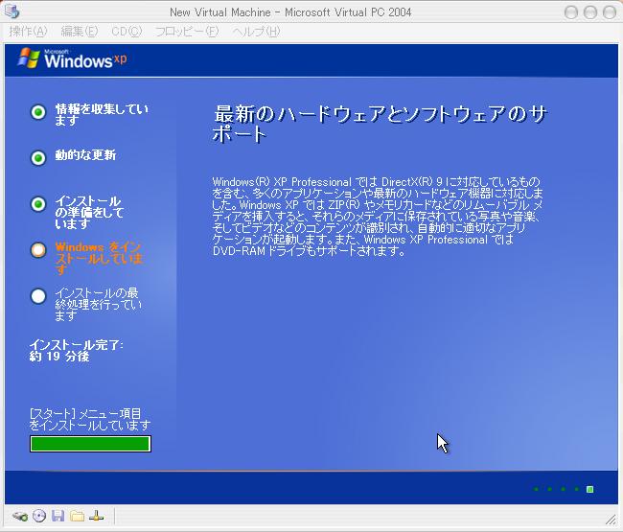The width and height of the screenshot is (623, 532).
Task: Click the [スタート] メニュー項目 status text
Action: tap(90, 420)
